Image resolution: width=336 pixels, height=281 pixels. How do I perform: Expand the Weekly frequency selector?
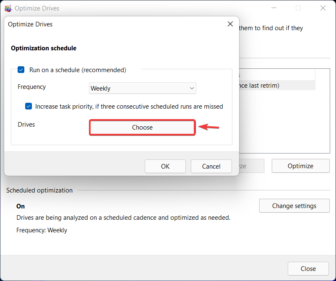coord(142,88)
